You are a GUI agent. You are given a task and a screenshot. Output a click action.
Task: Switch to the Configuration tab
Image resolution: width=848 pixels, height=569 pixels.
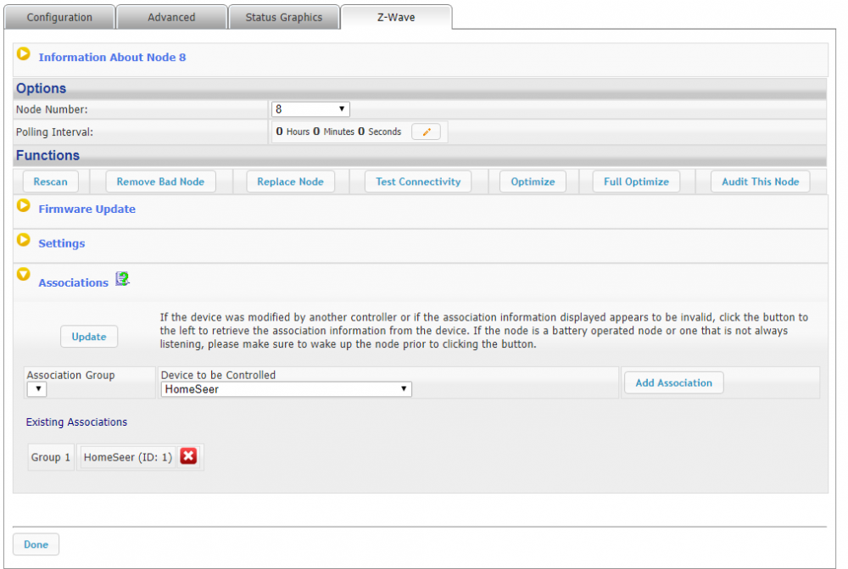59,17
